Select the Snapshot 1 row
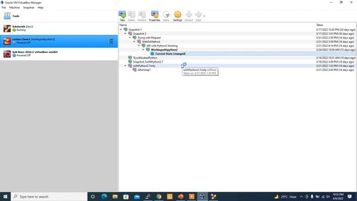 pyautogui.click(x=237, y=30)
